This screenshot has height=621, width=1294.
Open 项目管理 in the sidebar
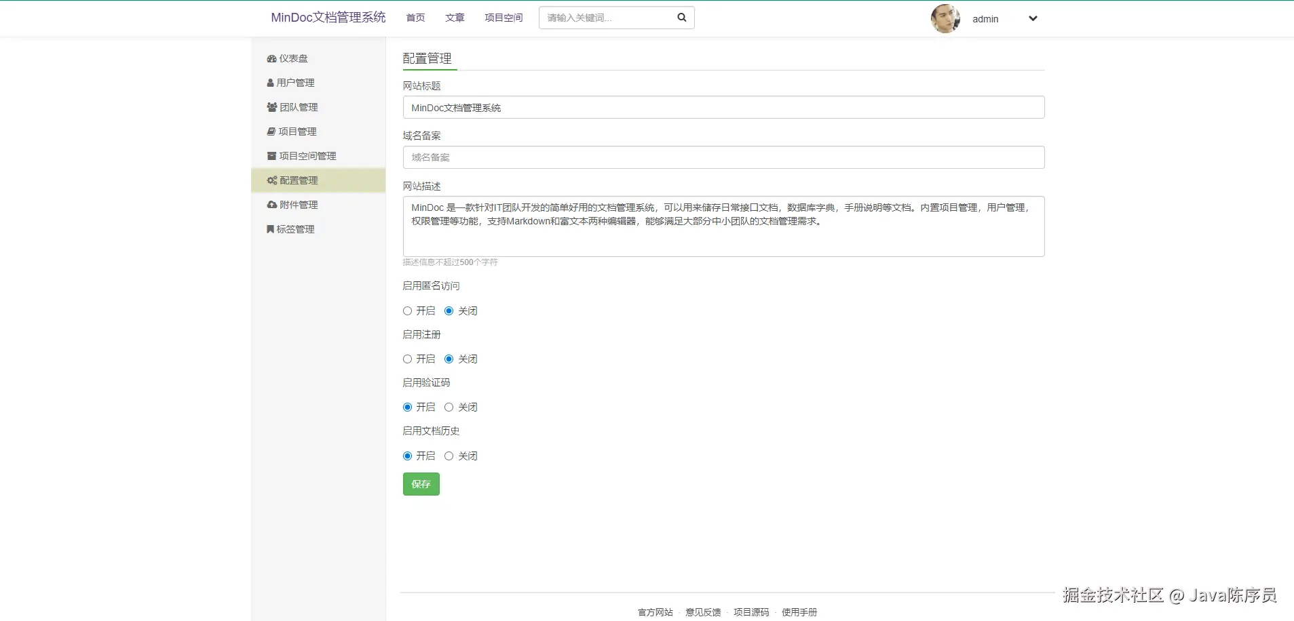tap(318, 132)
